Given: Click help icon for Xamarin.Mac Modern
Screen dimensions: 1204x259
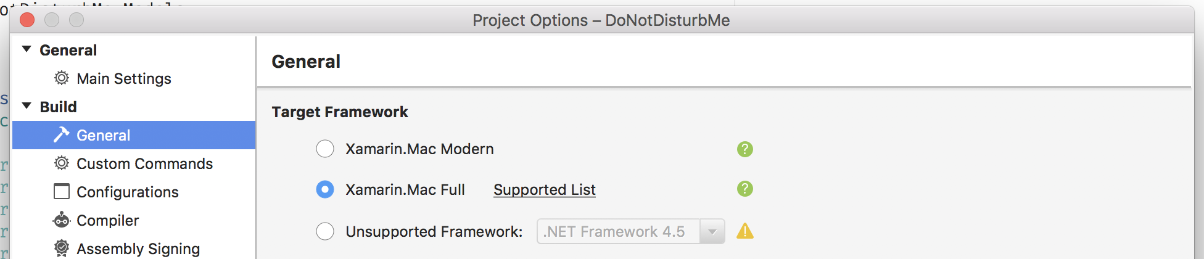Looking at the screenshot, I should 744,149.
